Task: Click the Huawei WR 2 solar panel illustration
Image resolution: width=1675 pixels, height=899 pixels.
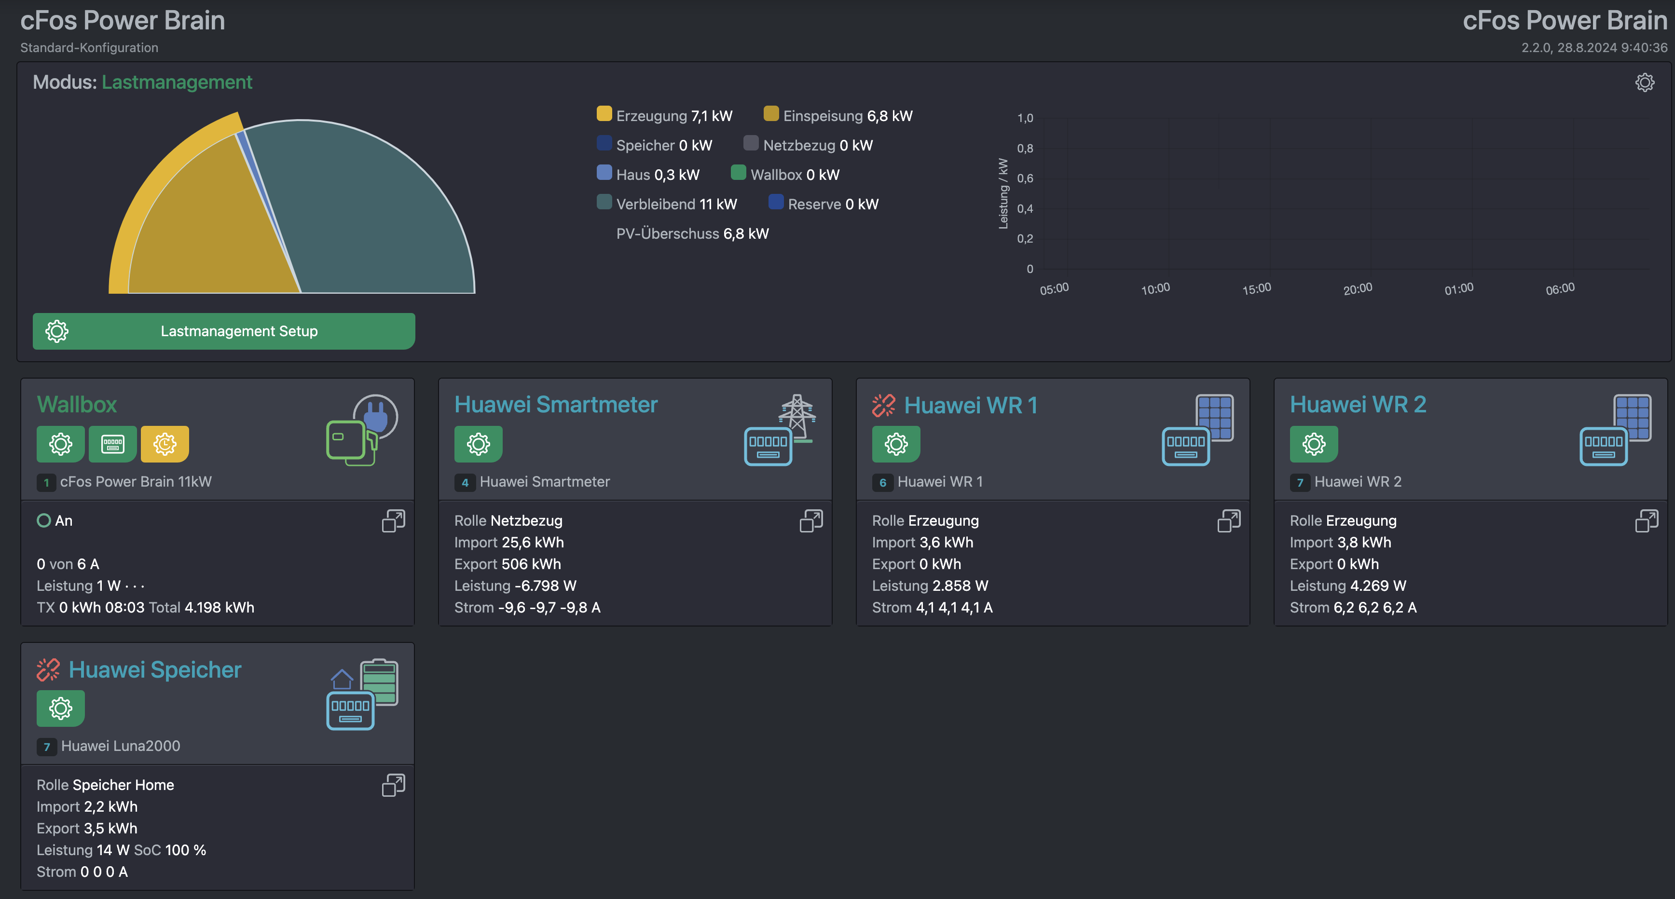Action: pyautogui.click(x=1615, y=430)
